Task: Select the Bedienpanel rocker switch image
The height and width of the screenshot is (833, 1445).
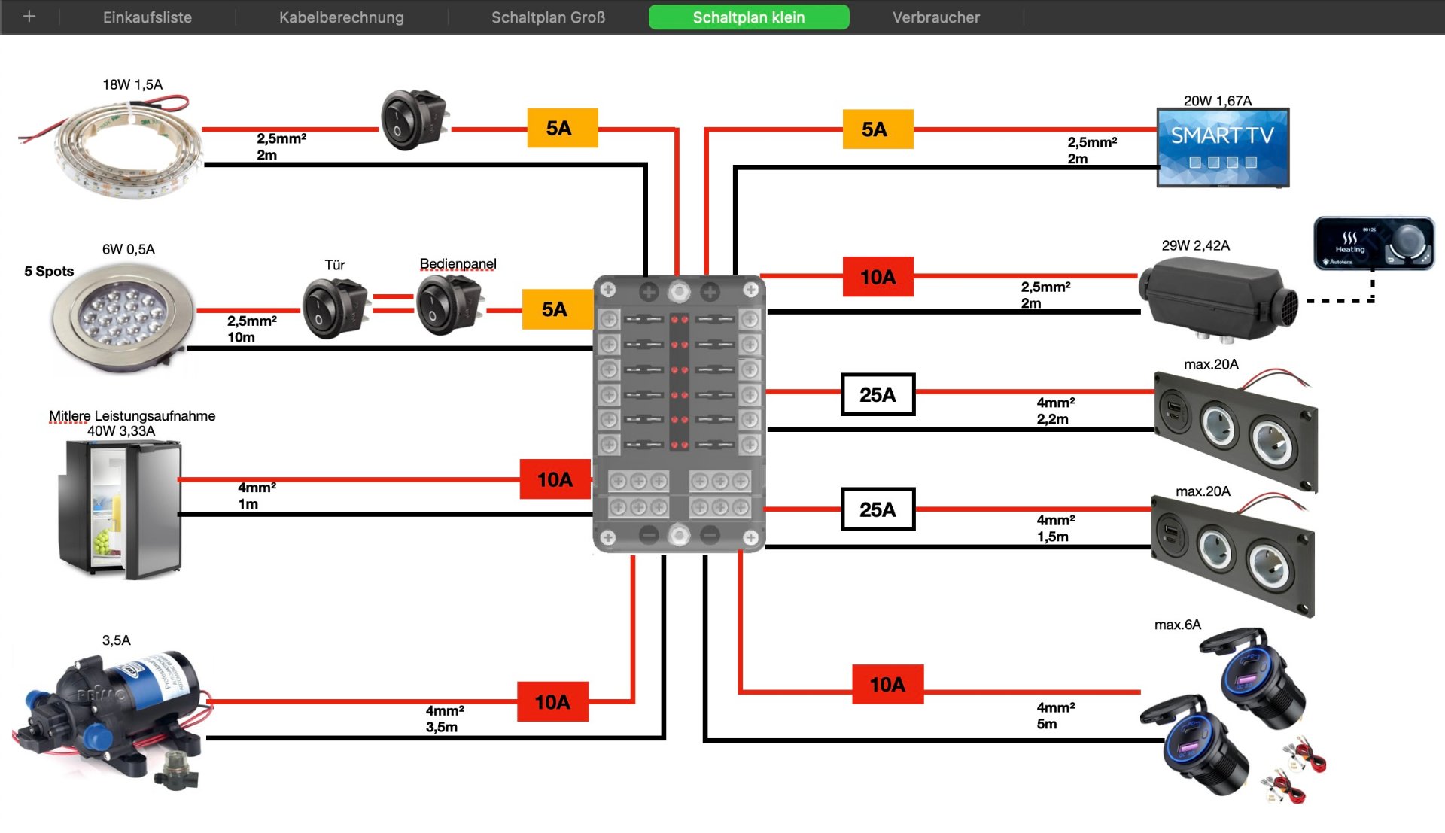Action: (x=449, y=305)
